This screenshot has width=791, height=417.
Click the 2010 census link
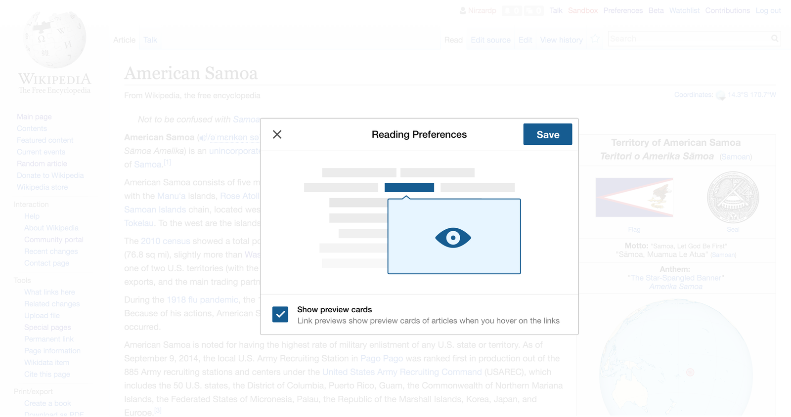(165, 241)
